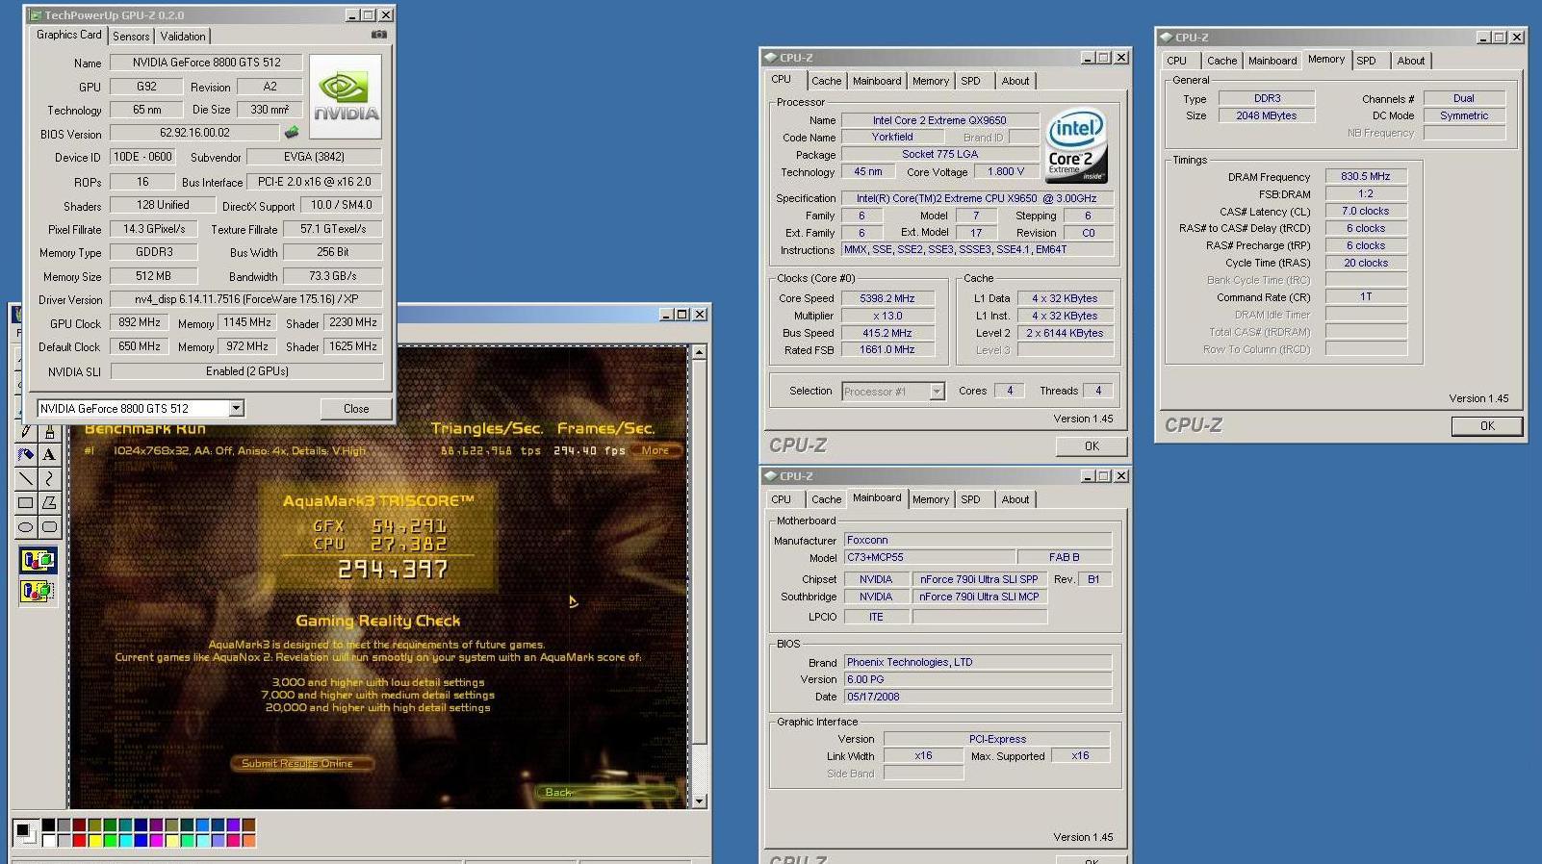
Task: Pick red from the Paint color palette
Action: [79, 841]
